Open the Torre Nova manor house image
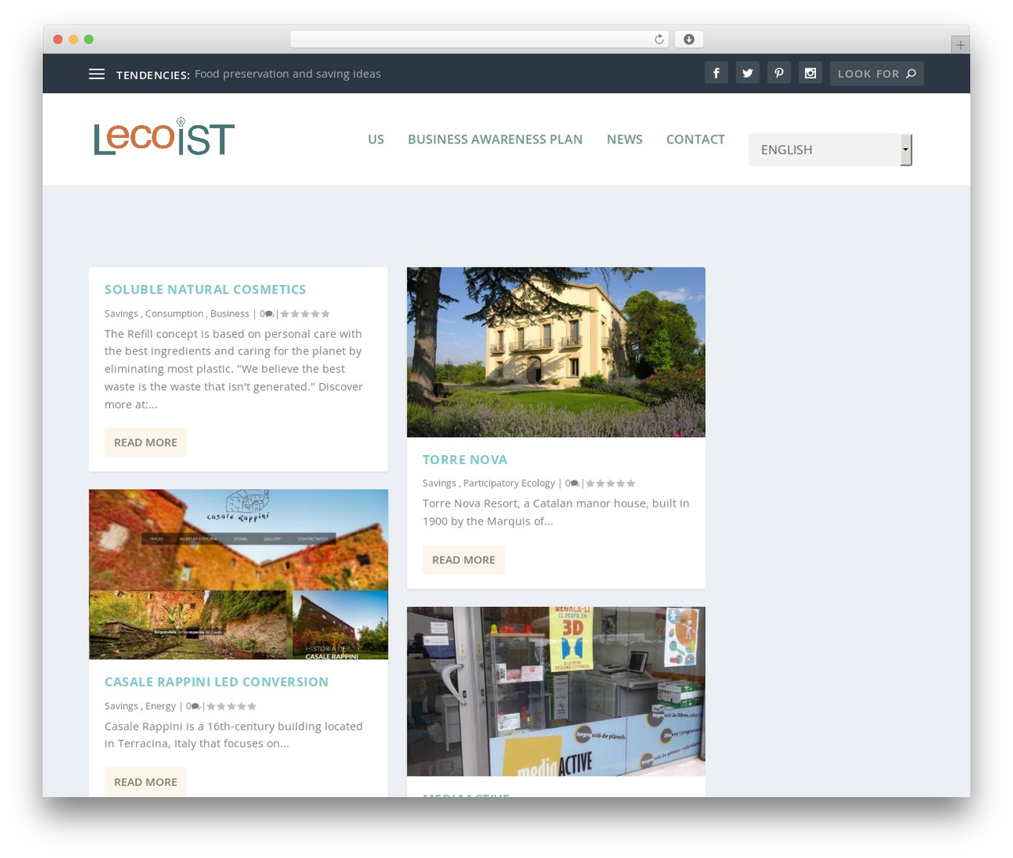 point(556,352)
